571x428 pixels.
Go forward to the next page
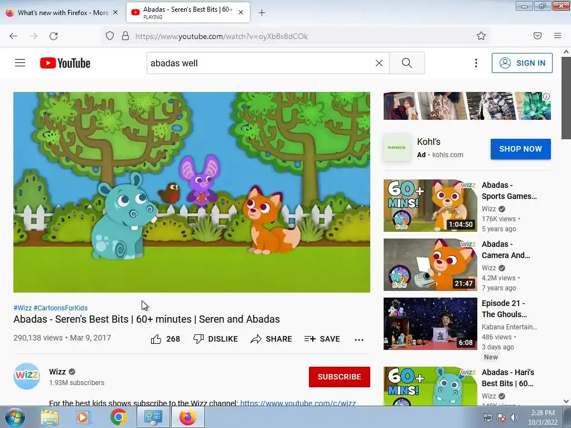coord(33,36)
